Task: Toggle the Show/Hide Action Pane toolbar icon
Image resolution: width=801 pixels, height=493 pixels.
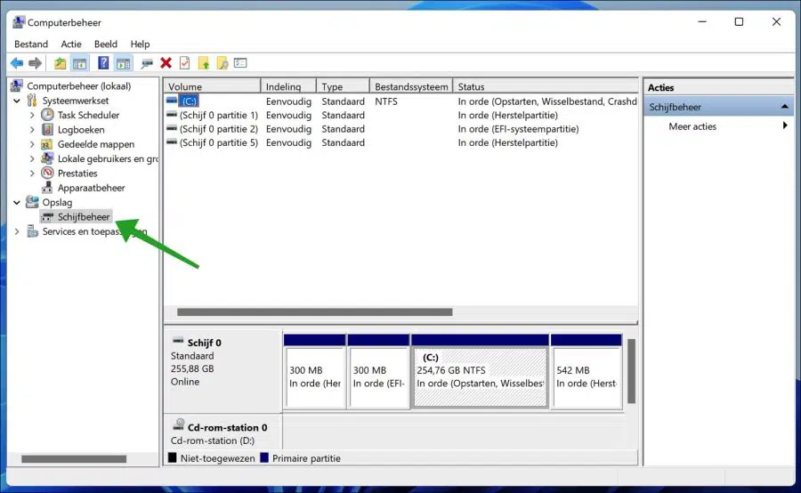Action: pos(123,63)
